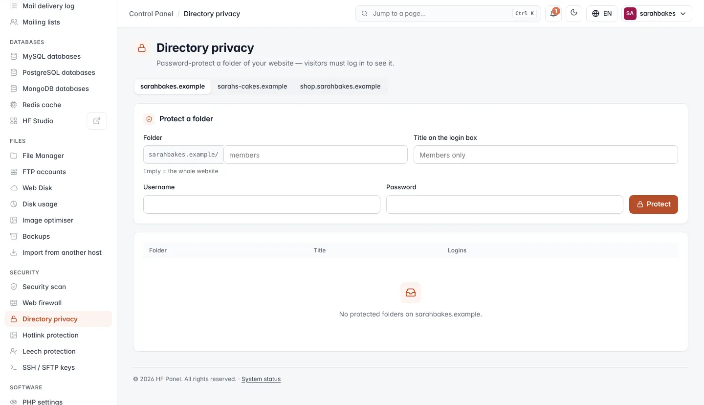Open PostgreSQL databases in the sidebar
This screenshot has height=405, width=704.
[59, 72]
